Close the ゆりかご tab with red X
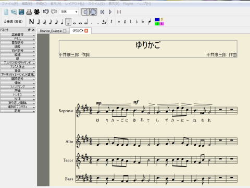The height and width of the screenshot is (188, 250). click(x=86, y=31)
